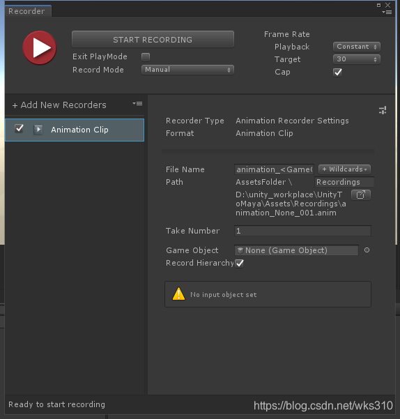Open the recorder list options menu icon
400x419 pixels.
[x=137, y=104]
